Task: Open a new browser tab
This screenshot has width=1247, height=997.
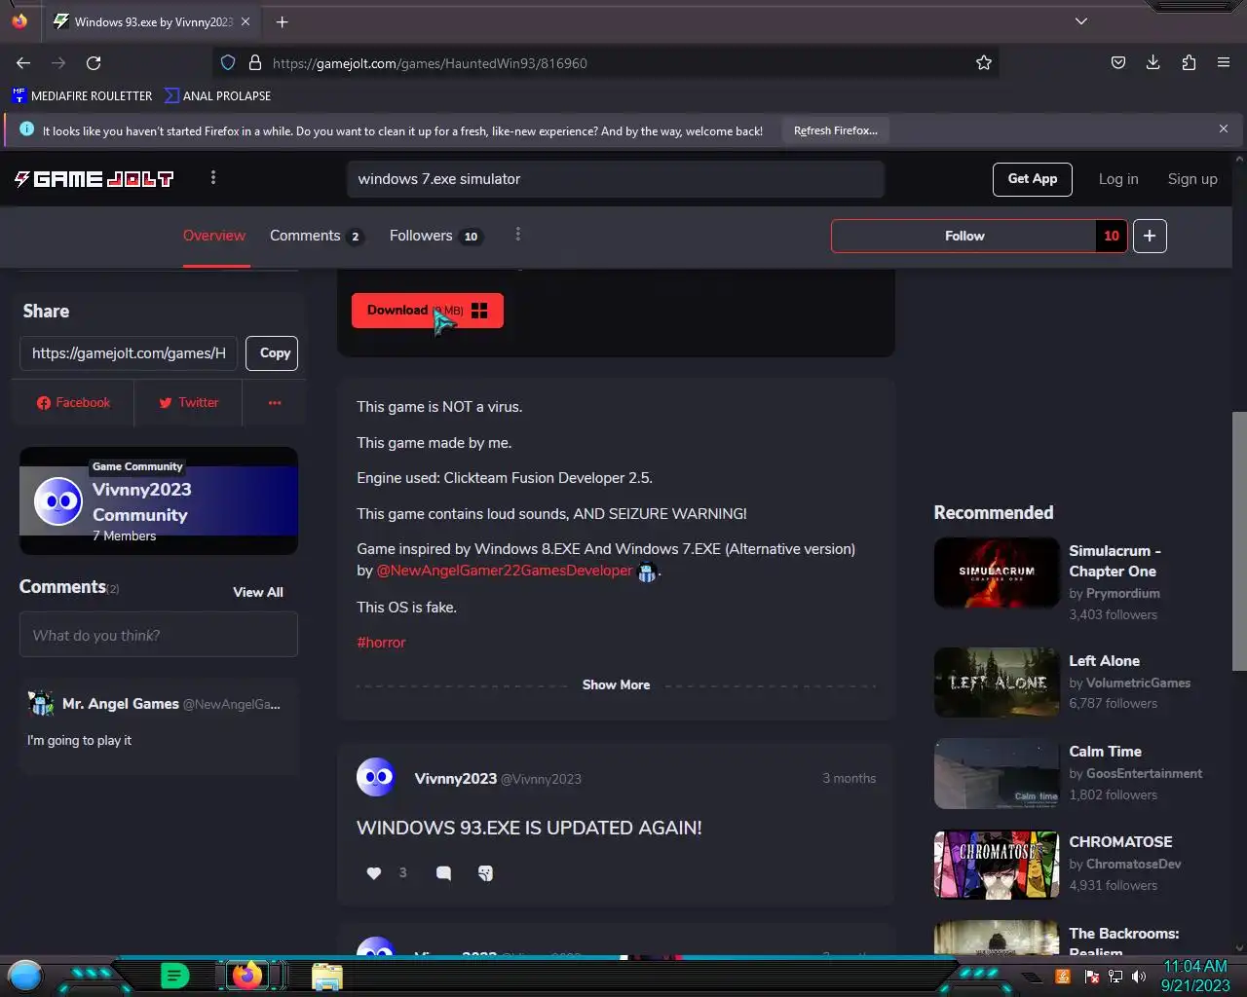Action: 282,21
